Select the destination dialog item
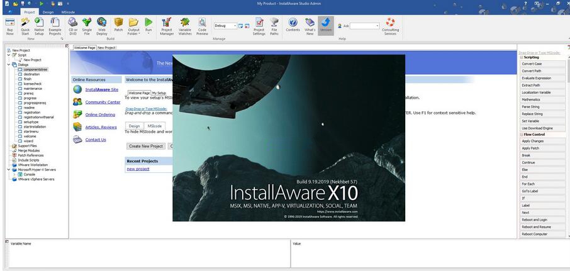Screen dimensions: 570x271 pyautogui.click(x=31, y=74)
